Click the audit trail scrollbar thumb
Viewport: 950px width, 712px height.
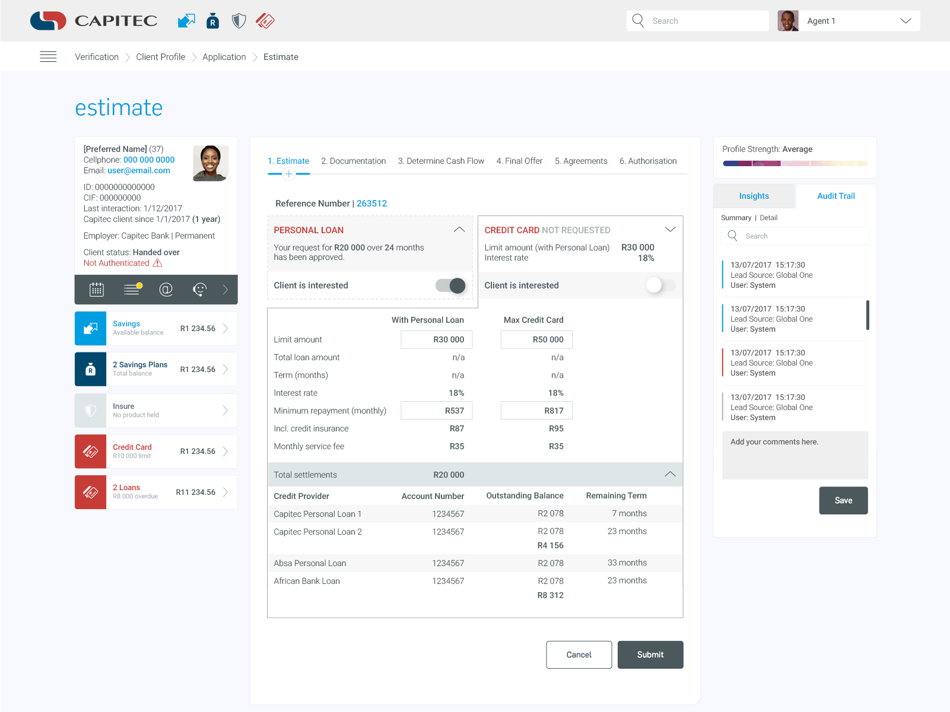click(x=868, y=315)
